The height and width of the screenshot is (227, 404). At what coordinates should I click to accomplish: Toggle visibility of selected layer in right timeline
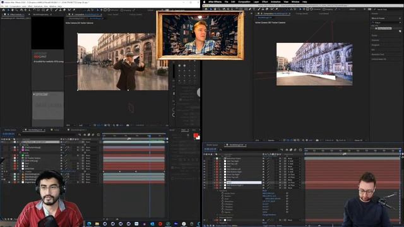(x=205, y=182)
